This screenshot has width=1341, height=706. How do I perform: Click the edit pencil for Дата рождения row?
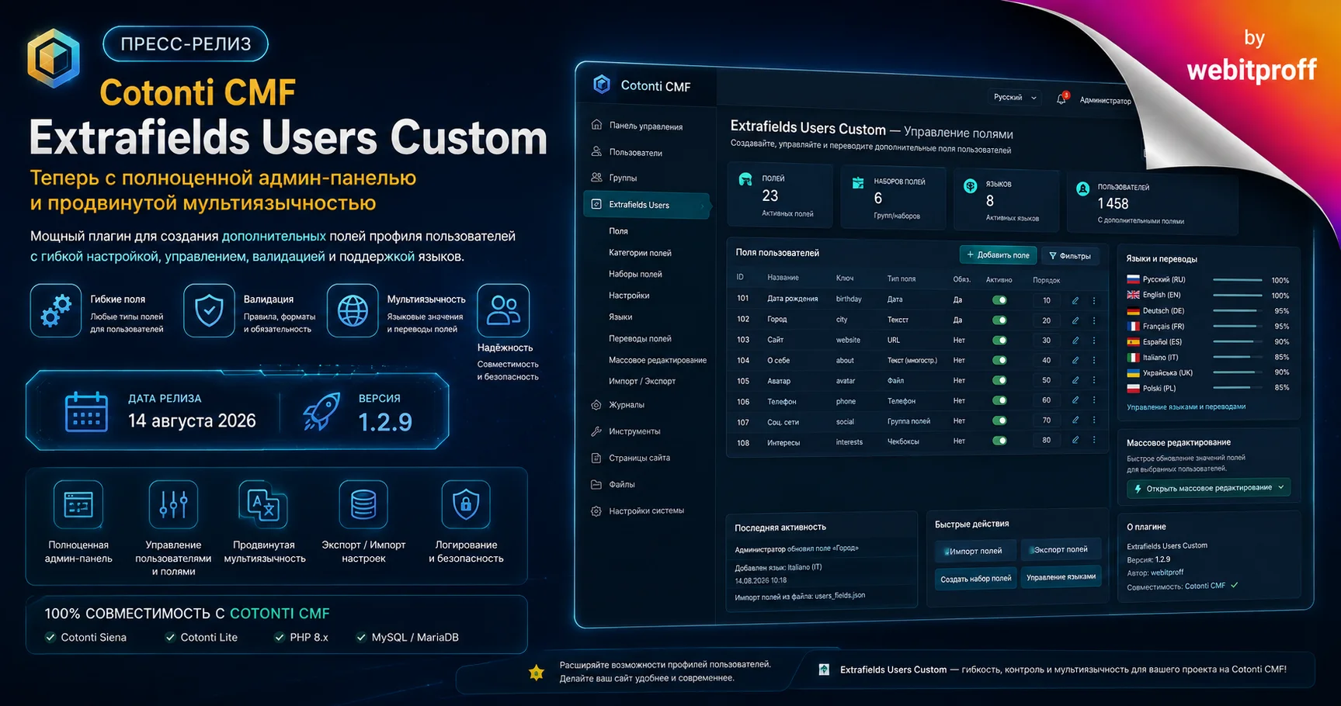[x=1075, y=300]
